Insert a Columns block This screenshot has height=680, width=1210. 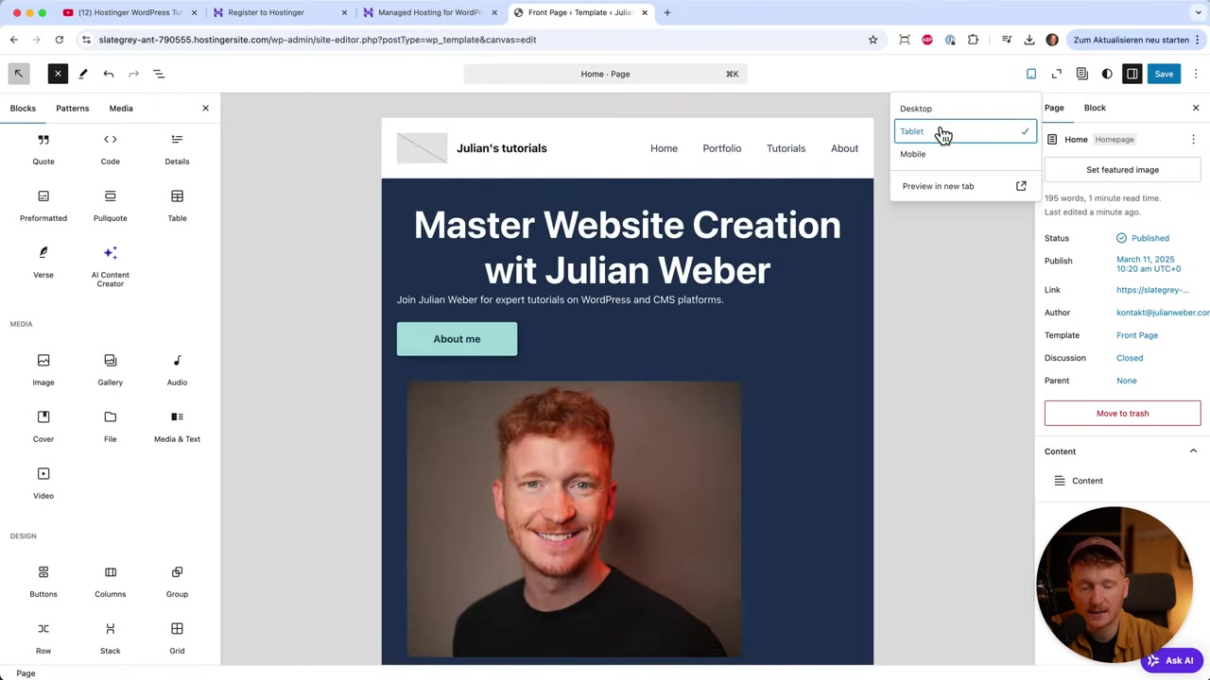tap(110, 582)
